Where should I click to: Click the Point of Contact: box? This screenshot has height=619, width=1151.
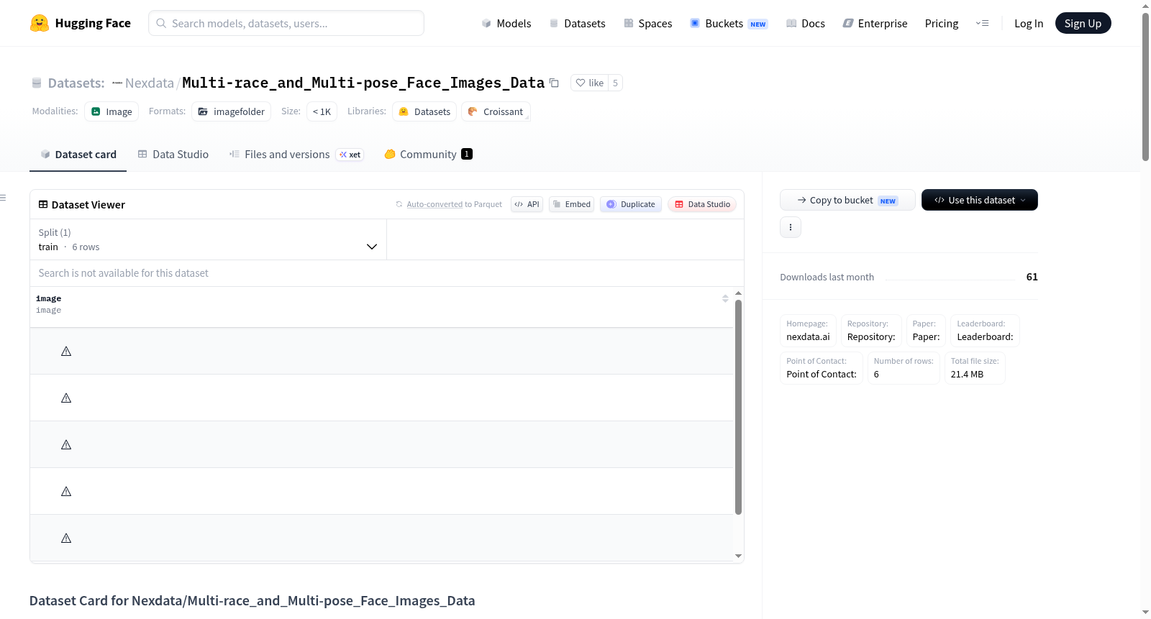pyautogui.click(x=822, y=368)
